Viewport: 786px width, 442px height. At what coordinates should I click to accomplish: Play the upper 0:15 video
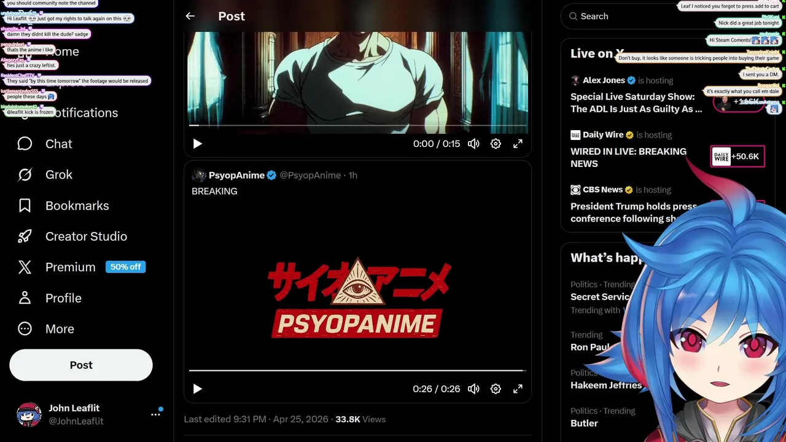(197, 144)
